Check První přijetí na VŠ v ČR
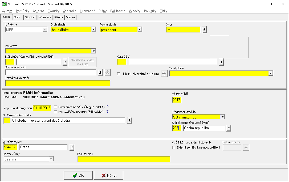 tap(55, 107)
